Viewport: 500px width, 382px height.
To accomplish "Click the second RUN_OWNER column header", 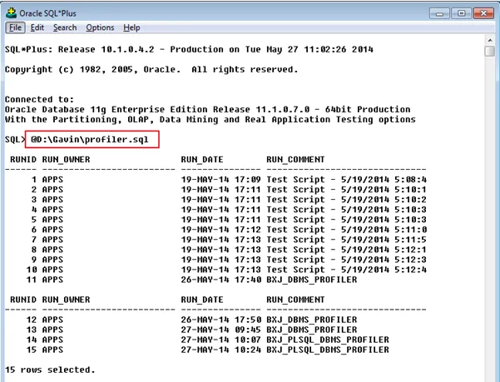I will (66, 300).
